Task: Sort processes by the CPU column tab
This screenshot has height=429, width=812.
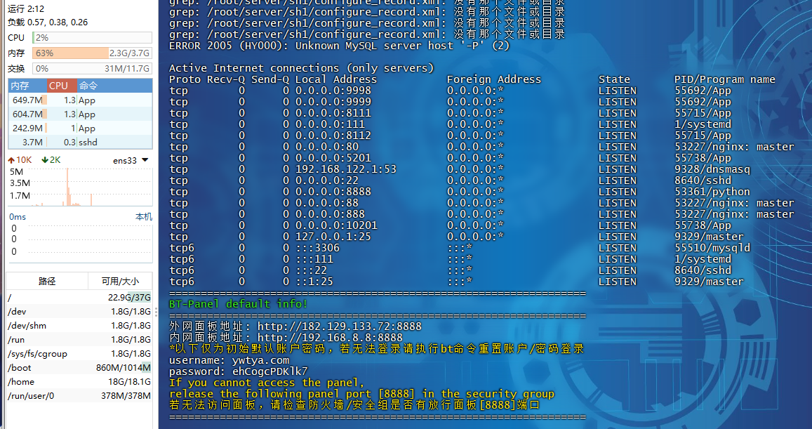Action: (62, 86)
